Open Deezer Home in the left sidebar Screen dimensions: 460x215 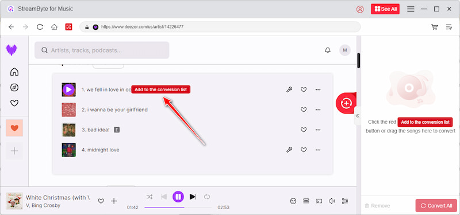coord(14,72)
